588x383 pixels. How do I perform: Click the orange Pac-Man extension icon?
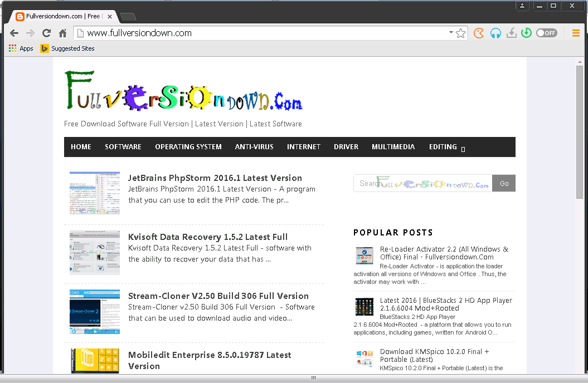(x=479, y=33)
